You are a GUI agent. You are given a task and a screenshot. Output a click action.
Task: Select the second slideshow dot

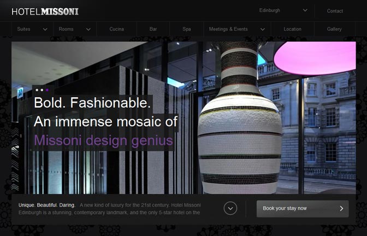pyautogui.click(x=42, y=90)
